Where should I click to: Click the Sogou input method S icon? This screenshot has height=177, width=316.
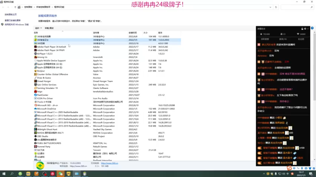289,168
